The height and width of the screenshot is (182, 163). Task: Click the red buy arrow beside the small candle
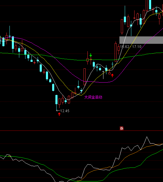pos(112,75)
